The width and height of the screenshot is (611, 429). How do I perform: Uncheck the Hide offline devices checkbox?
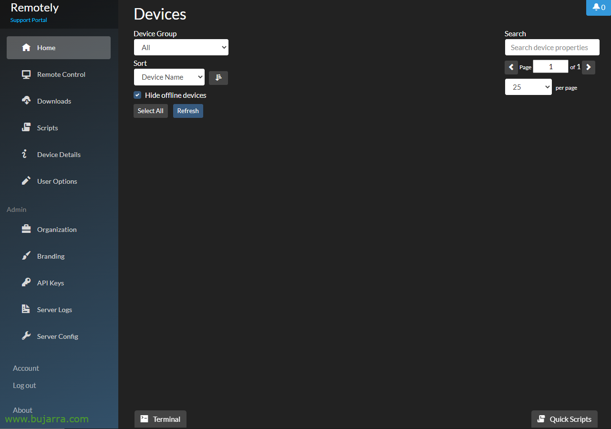137,95
